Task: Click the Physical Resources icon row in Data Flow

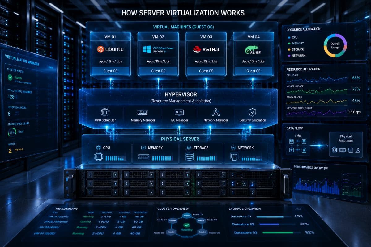Action: point(346,150)
